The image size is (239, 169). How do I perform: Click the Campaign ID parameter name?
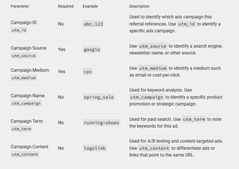pos(24,23)
